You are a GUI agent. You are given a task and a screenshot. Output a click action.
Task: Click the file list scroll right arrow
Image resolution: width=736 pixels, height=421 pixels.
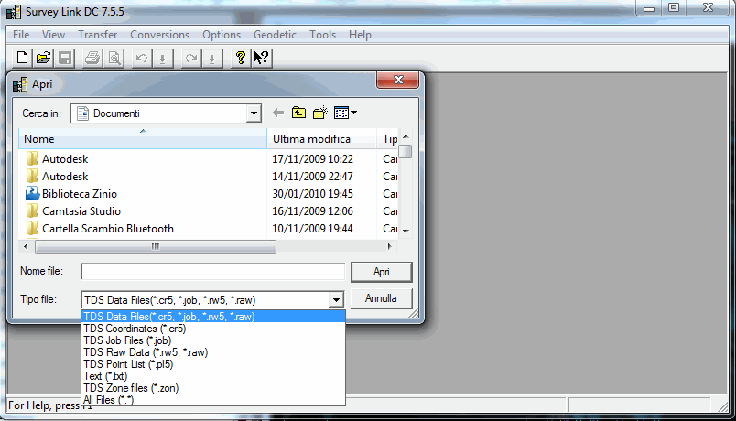tap(389, 246)
